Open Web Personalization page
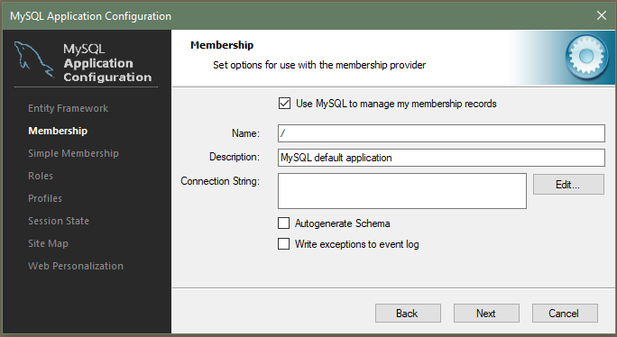 coord(76,266)
